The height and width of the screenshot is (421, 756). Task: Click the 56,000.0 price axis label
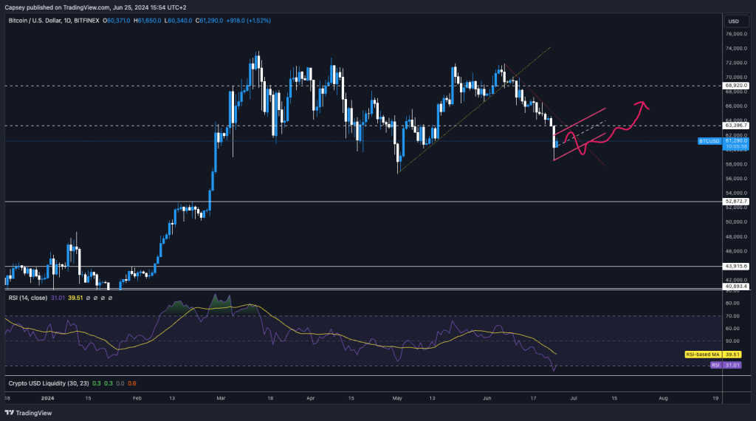tap(737, 179)
